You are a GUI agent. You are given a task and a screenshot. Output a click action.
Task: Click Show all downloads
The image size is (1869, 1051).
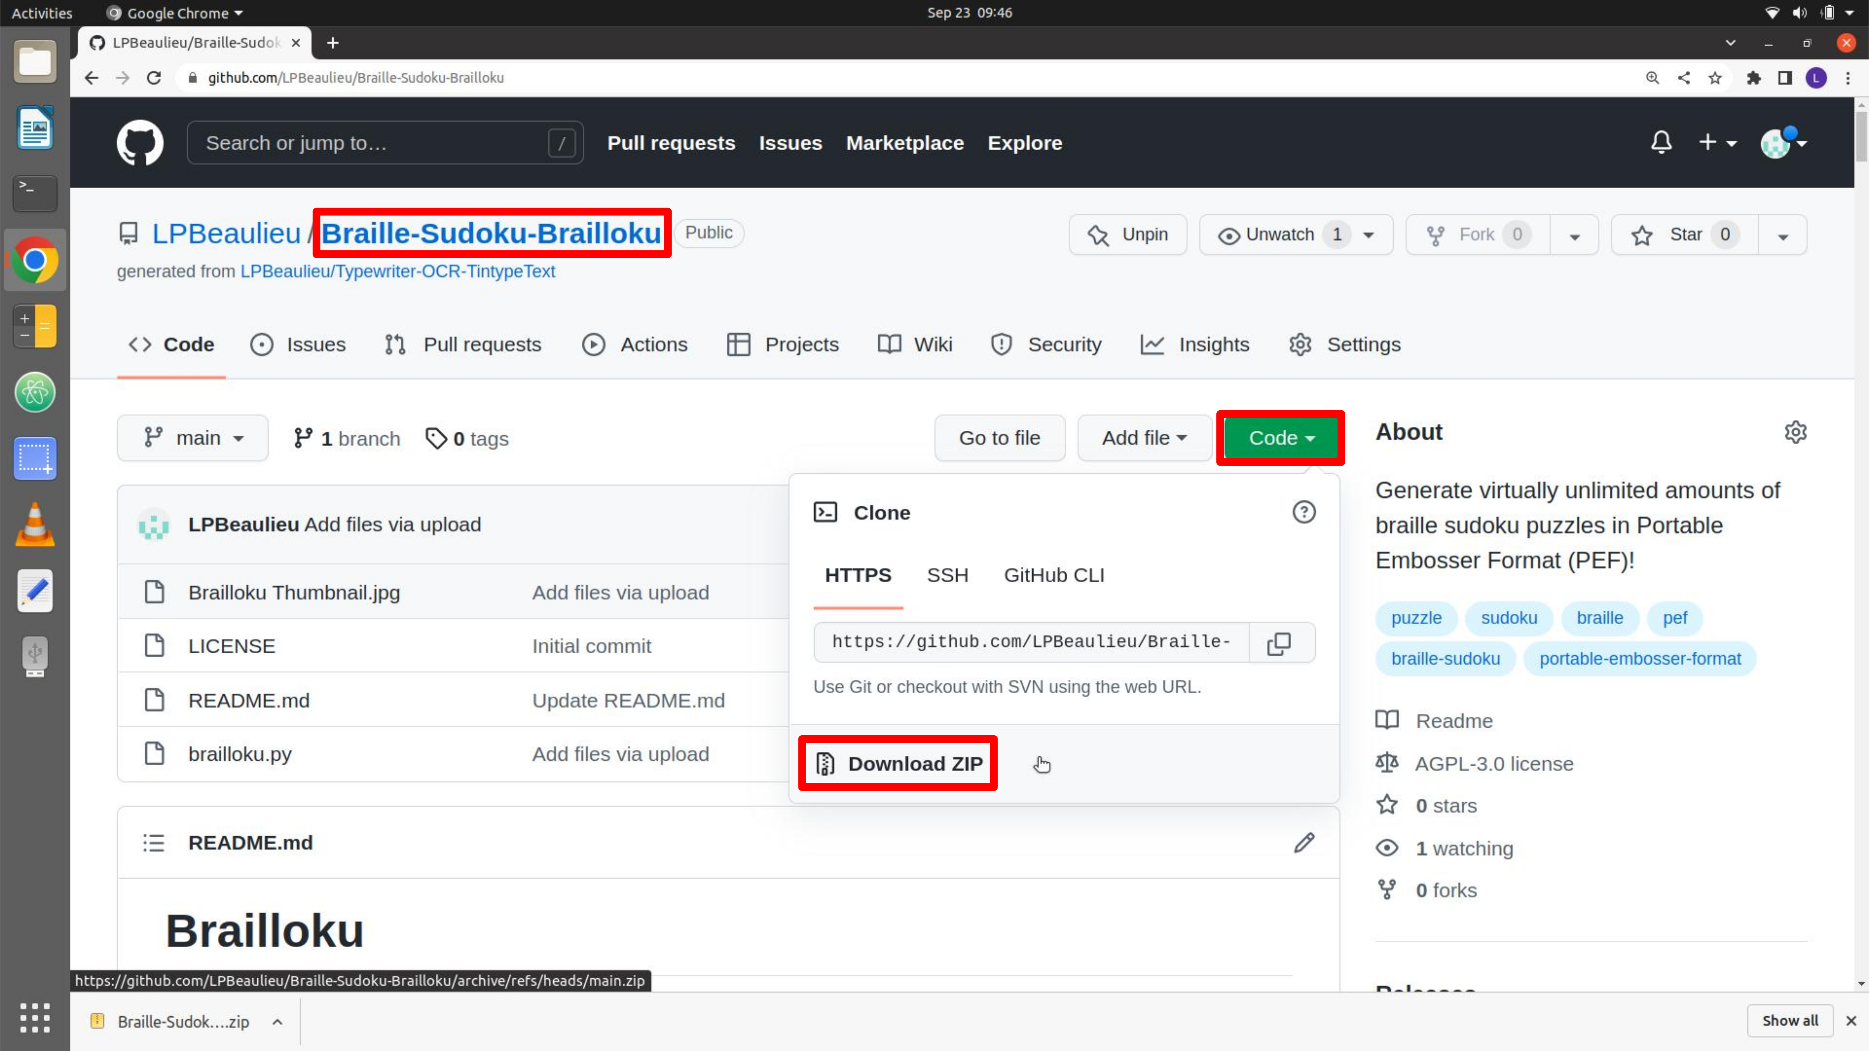(1790, 1021)
